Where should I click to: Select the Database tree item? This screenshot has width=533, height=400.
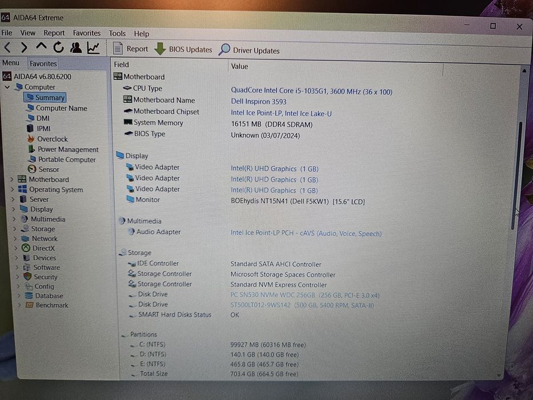(44, 295)
